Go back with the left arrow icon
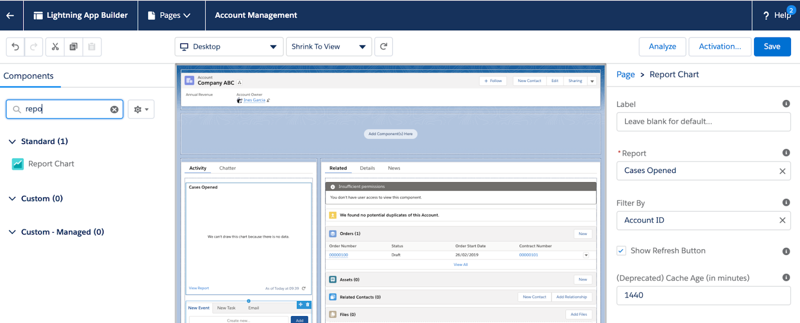The image size is (800, 323). tap(10, 15)
